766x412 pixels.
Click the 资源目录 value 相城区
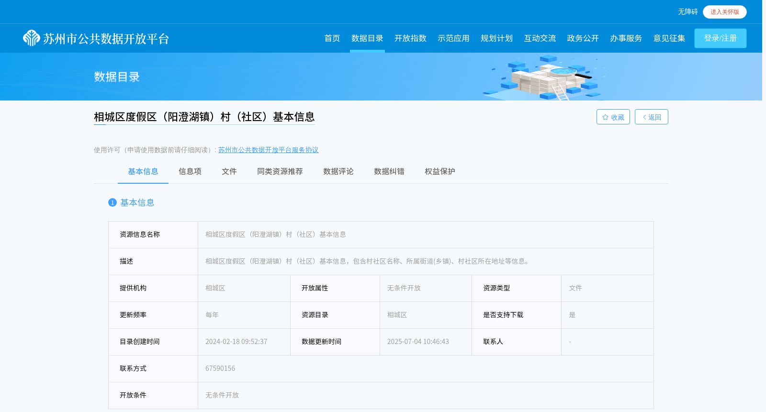pyautogui.click(x=397, y=315)
